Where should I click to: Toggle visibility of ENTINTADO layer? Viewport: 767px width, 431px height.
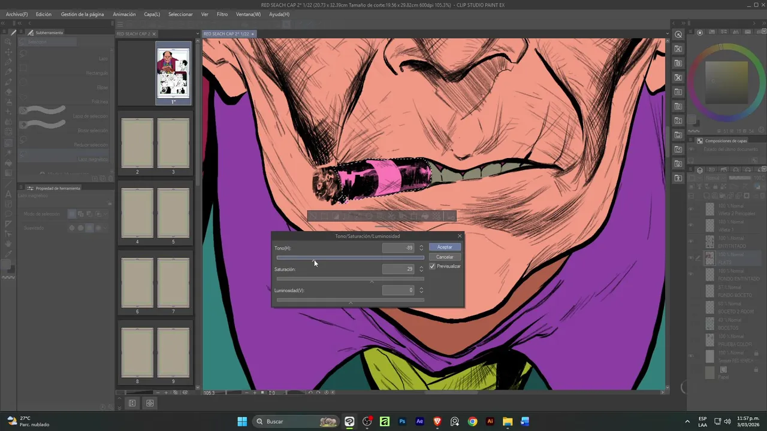tap(691, 241)
